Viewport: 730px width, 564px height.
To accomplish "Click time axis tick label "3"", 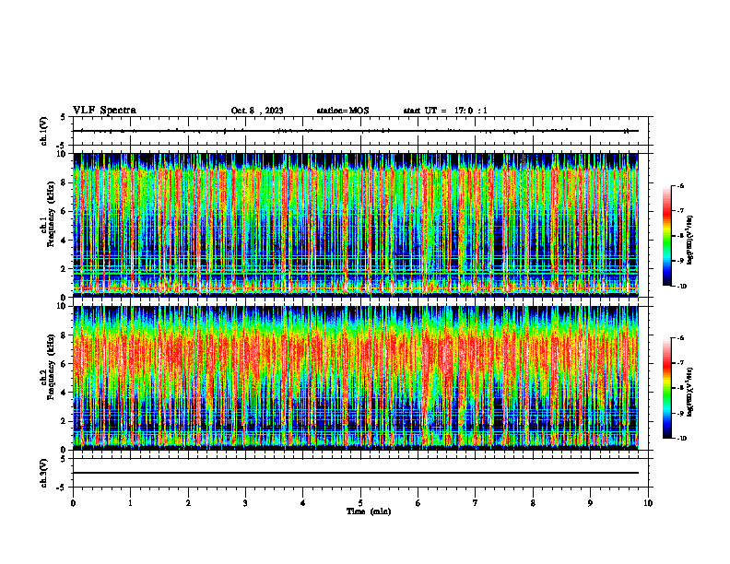I will coord(245,503).
